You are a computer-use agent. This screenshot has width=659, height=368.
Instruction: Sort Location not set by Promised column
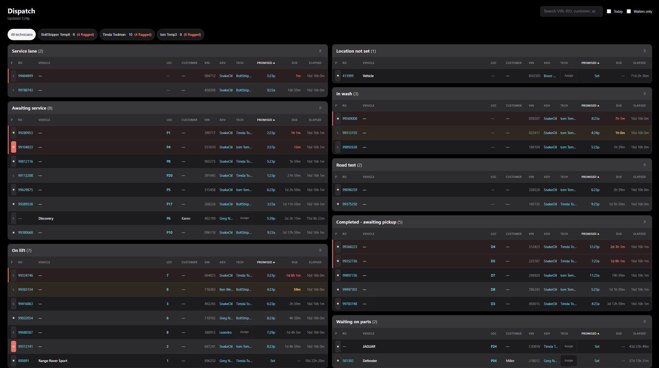(x=590, y=63)
